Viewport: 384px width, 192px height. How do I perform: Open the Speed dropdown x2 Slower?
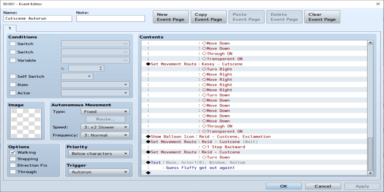[x=105, y=127]
